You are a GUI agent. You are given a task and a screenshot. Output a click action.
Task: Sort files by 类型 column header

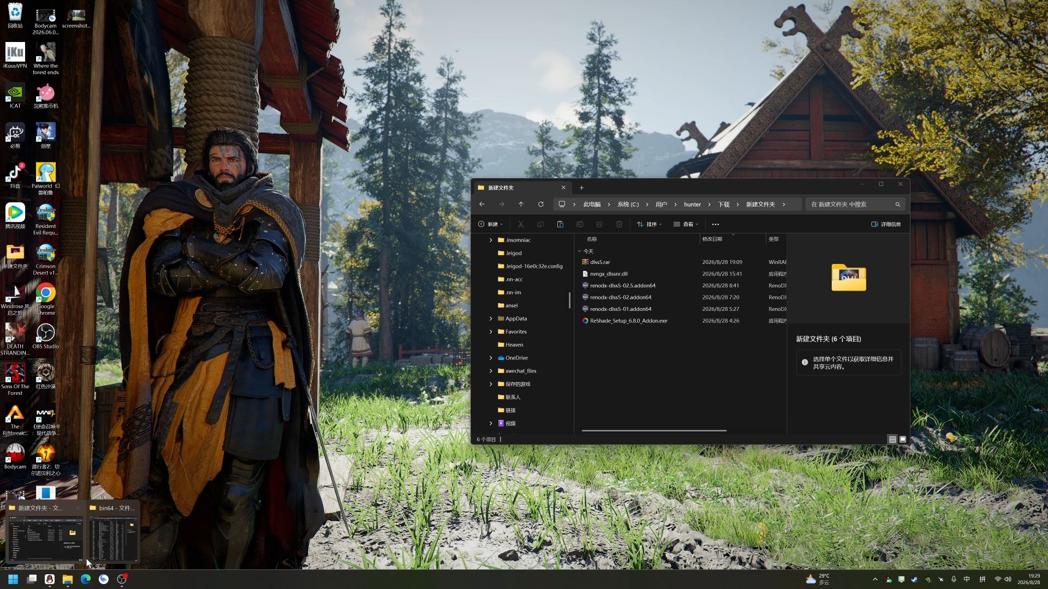[x=773, y=239]
